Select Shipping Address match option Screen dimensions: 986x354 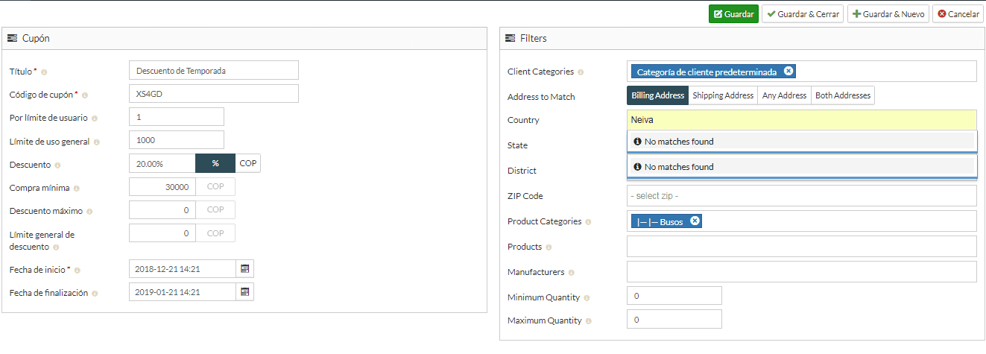(723, 95)
